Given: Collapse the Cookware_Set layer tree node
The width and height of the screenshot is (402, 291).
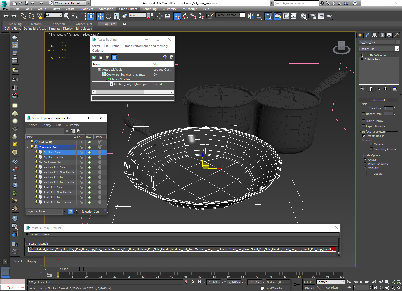Looking at the screenshot, I should click(x=28, y=147).
